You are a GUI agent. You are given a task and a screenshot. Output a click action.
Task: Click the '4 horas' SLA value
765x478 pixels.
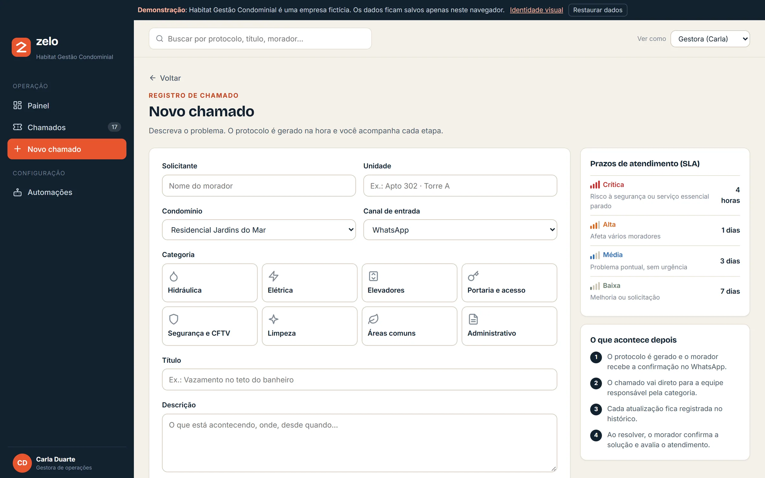[x=730, y=195]
